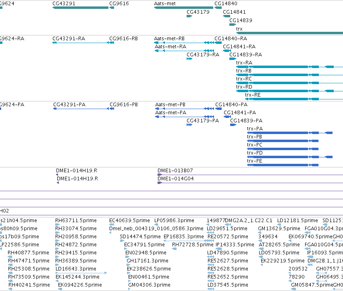Select the EK238626.5prime EST label
The width and height of the screenshot is (343, 291).
click(x=149, y=269)
